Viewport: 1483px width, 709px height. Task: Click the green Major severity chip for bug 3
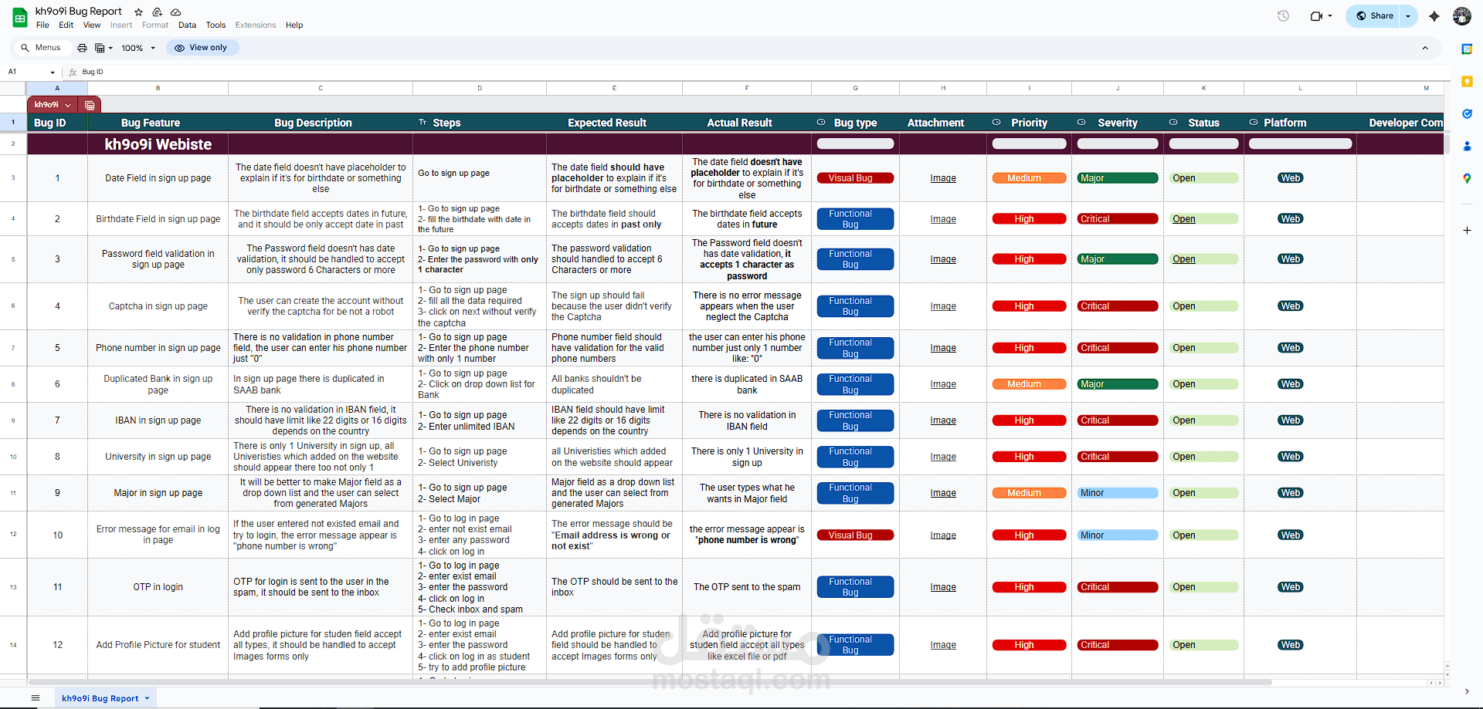tap(1117, 259)
